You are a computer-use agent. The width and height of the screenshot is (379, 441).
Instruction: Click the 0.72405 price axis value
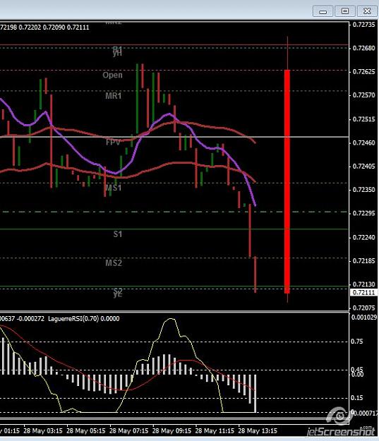pos(363,167)
